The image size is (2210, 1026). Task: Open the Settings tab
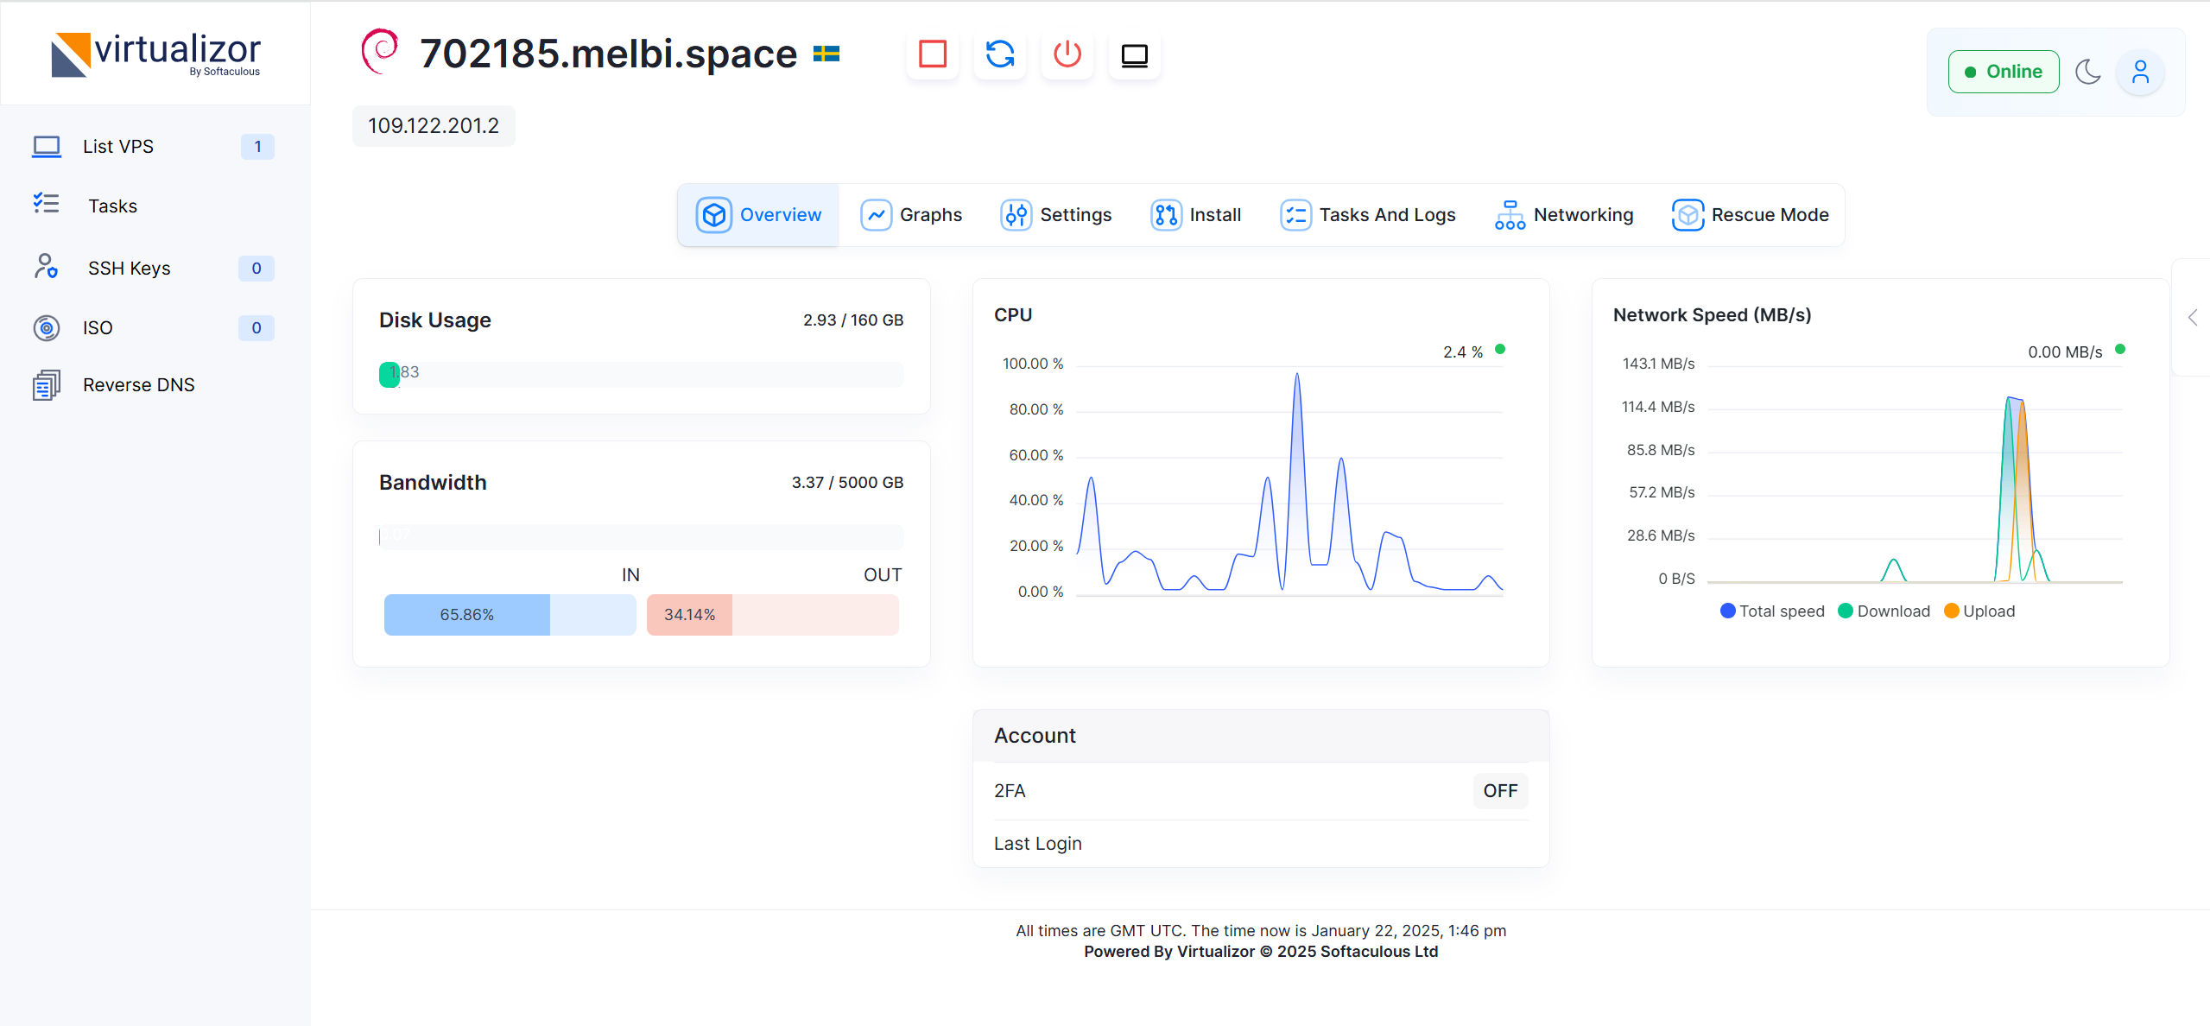1056,215
